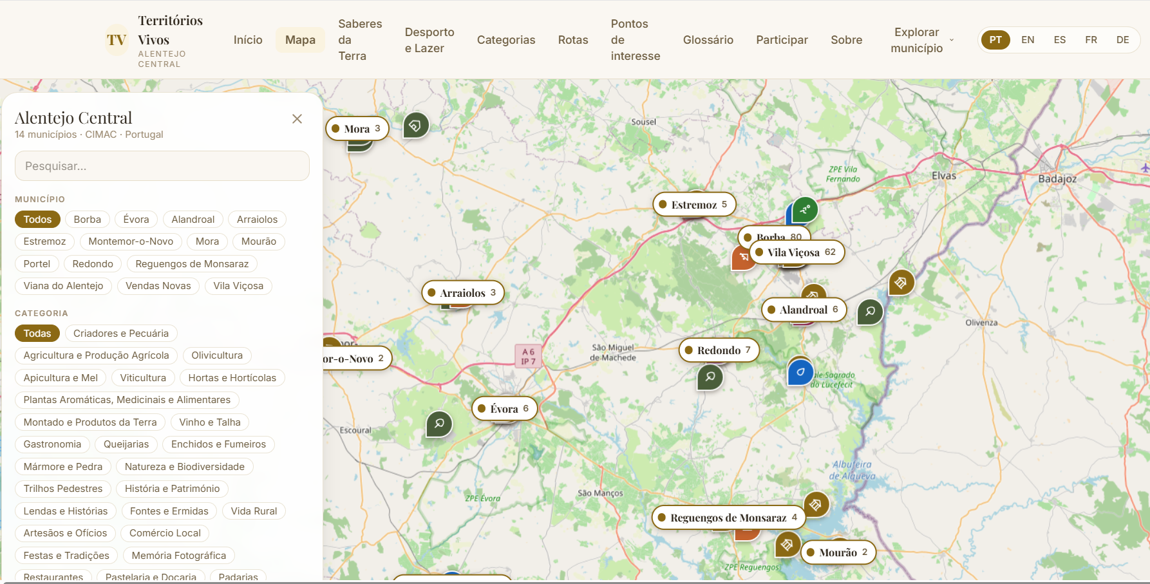This screenshot has width=1150, height=584.
Task: Select the Todas category filter
Action: tap(37, 334)
